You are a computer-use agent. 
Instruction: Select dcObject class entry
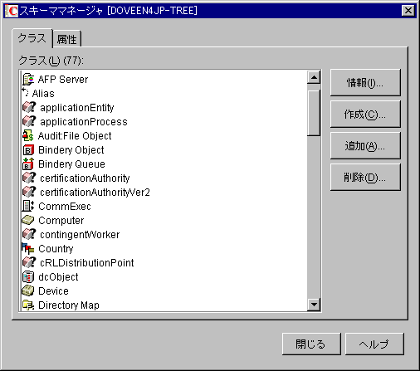[58, 277]
